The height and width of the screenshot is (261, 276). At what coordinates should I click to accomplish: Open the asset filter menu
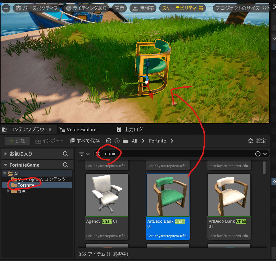84,154
